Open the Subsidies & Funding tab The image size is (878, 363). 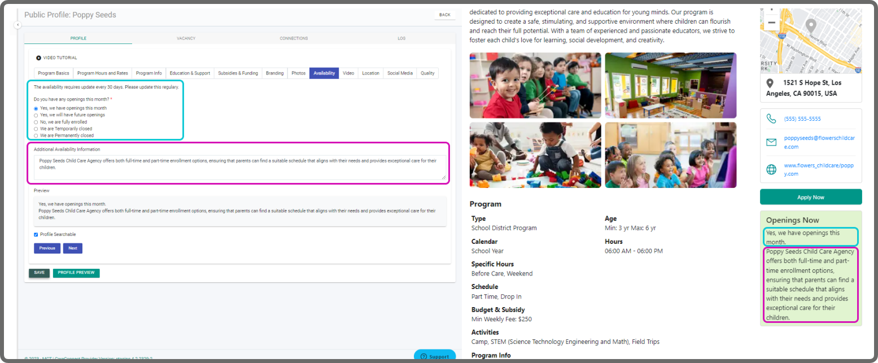[238, 73]
